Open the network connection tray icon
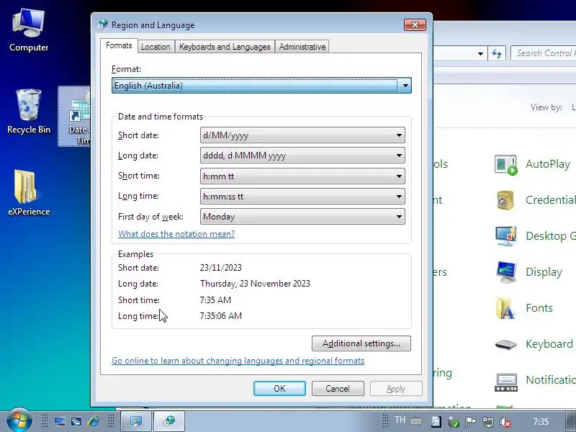The height and width of the screenshot is (432, 576). pyautogui.click(x=488, y=422)
